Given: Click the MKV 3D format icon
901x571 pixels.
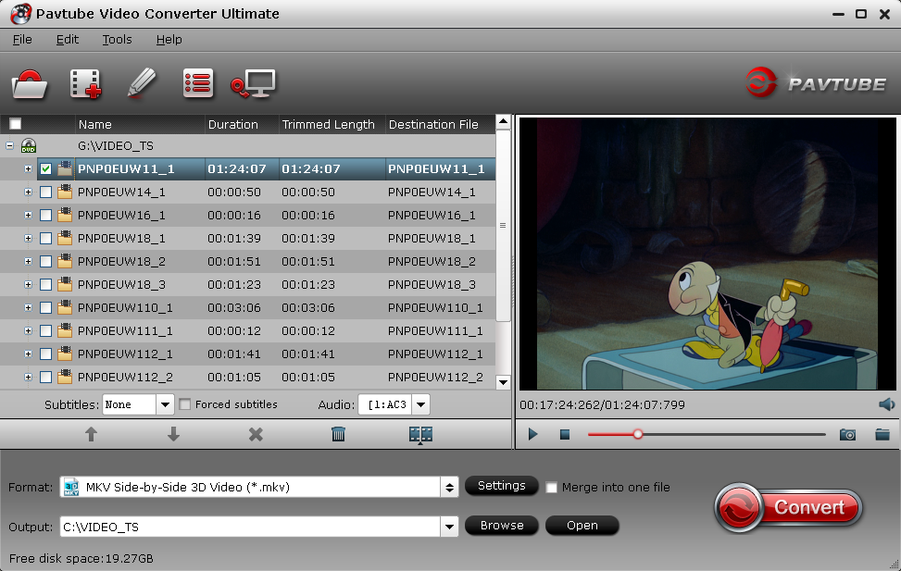Looking at the screenshot, I should click(x=71, y=487).
